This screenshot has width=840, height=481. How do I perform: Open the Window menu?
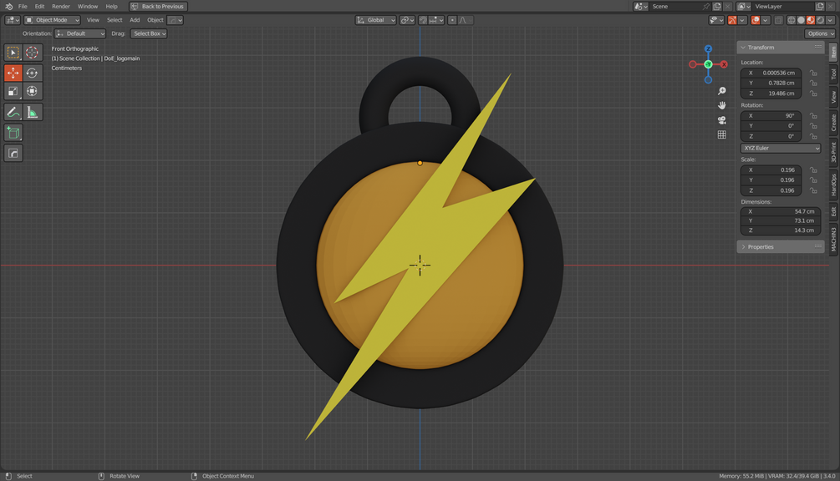tap(87, 7)
